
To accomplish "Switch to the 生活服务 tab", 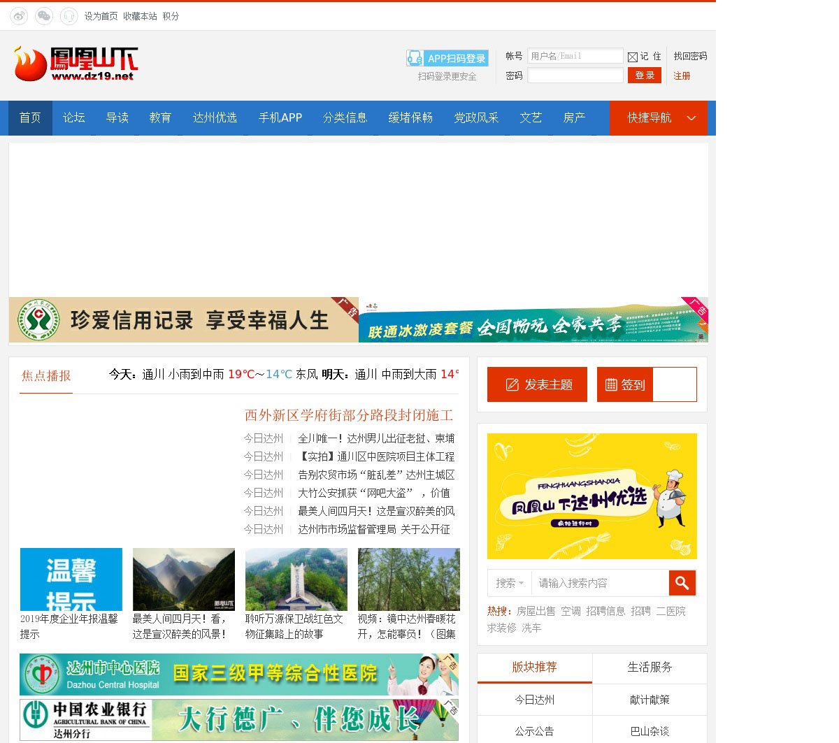I will click(x=650, y=668).
